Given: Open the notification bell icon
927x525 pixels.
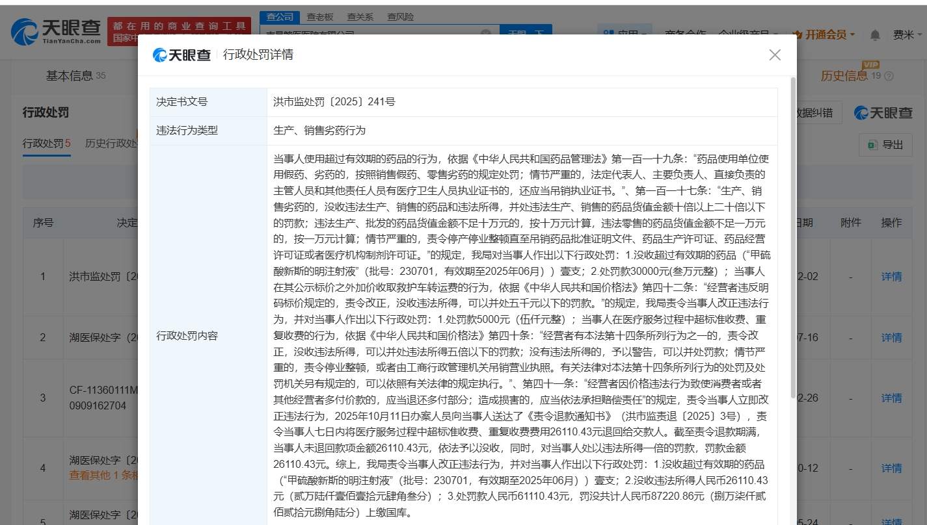Looking at the screenshot, I should point(875,35).
